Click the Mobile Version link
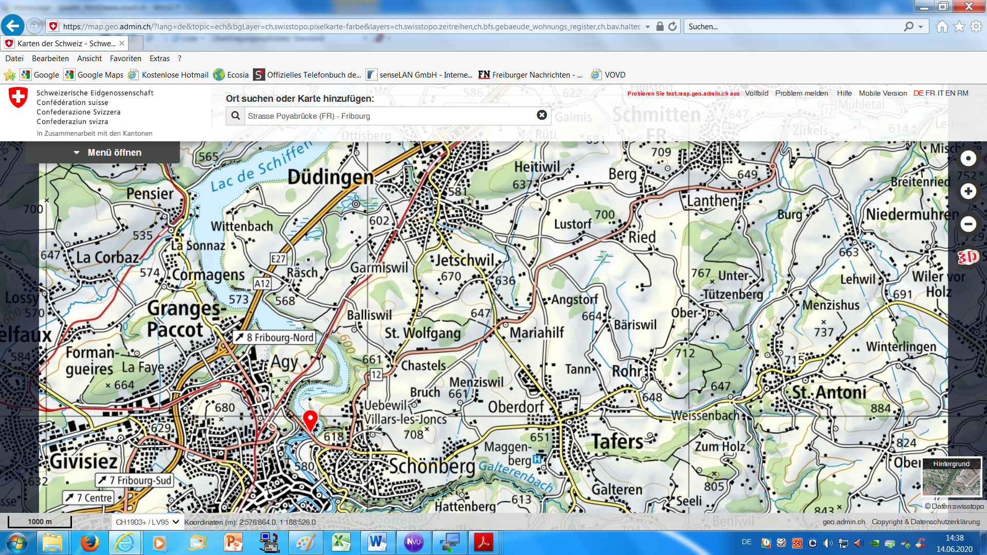This screenshot has width=987, height=555. pyautogui.click(x=883, y=93)
